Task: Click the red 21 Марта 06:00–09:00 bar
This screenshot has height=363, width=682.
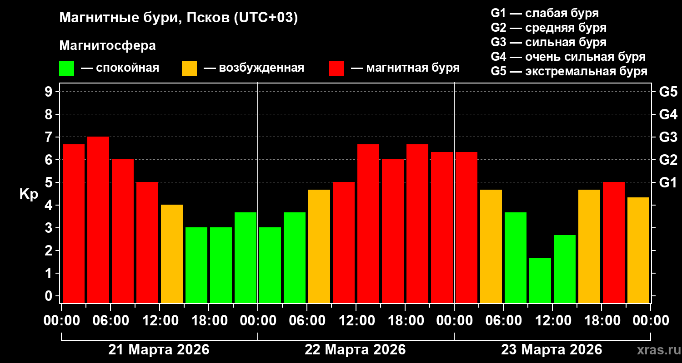Action: click(x=123, y=231)
